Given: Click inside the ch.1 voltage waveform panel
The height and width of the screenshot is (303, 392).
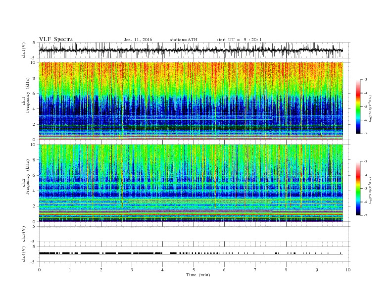Looking at the screenshot, I should pos(195,50).
